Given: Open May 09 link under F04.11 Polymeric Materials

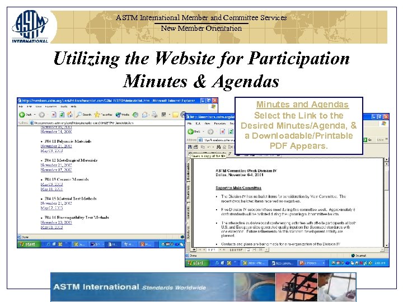Looking at the screenshot, I should tap(51, 151).
